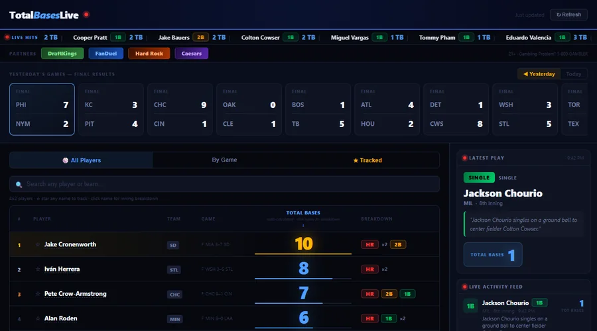Click the HR badge in Crow-Armstrong's breakdown
This screenshot has width=597, height=331.
click(x=369, y=294)
